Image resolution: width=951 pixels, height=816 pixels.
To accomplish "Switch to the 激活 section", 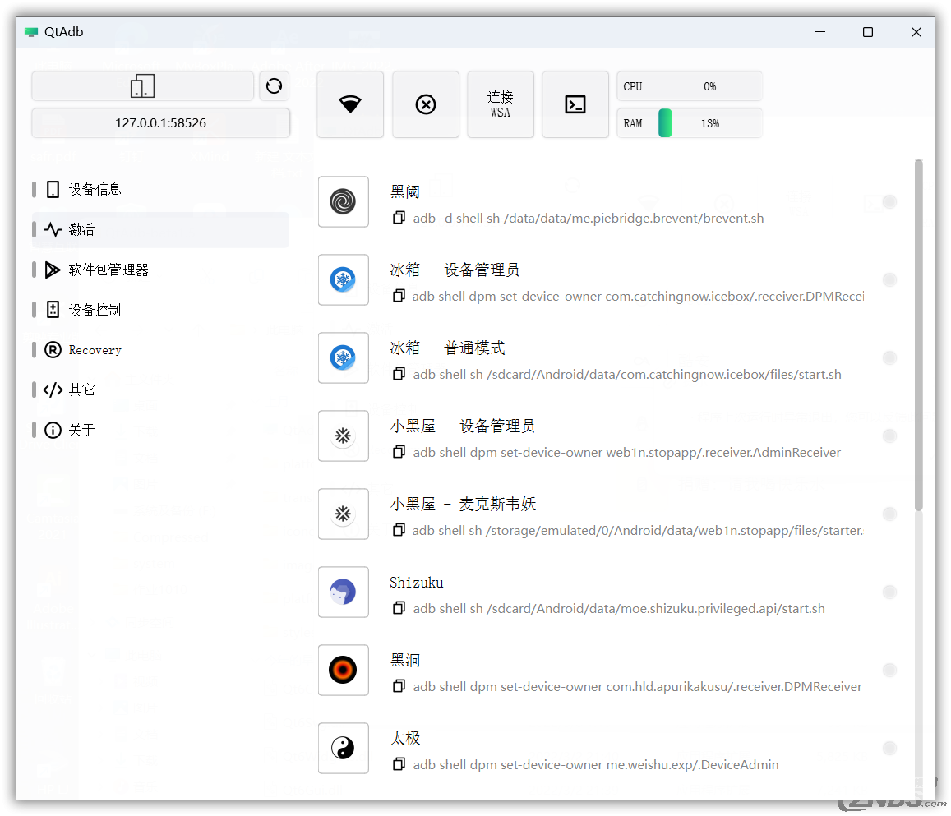I will click(160, 230).
